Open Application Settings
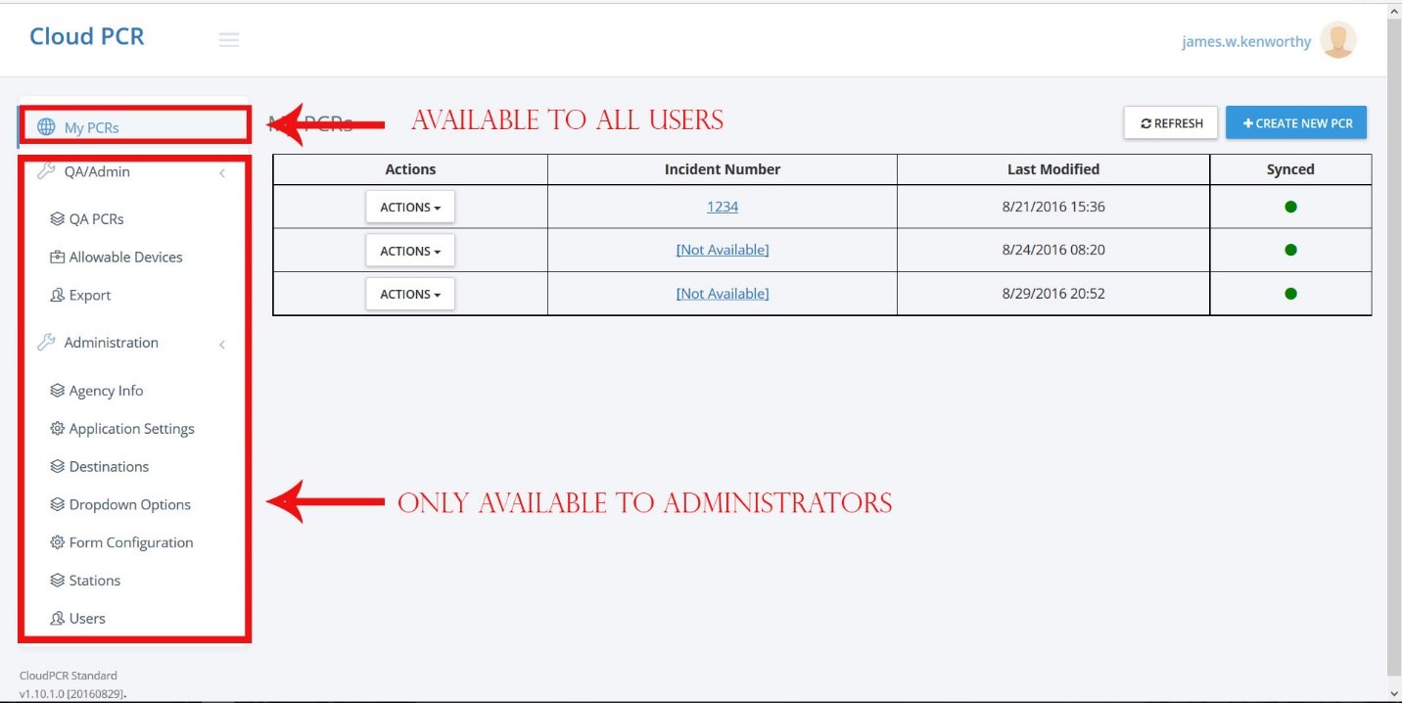 131,429
